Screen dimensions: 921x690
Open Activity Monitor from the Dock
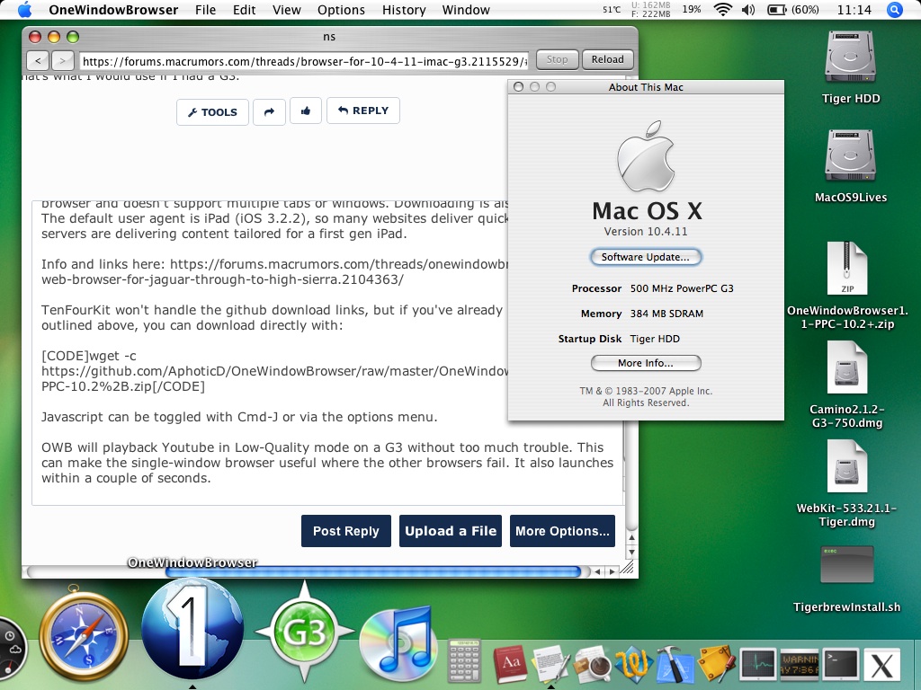pyautogui.click(x=757, y=666)
